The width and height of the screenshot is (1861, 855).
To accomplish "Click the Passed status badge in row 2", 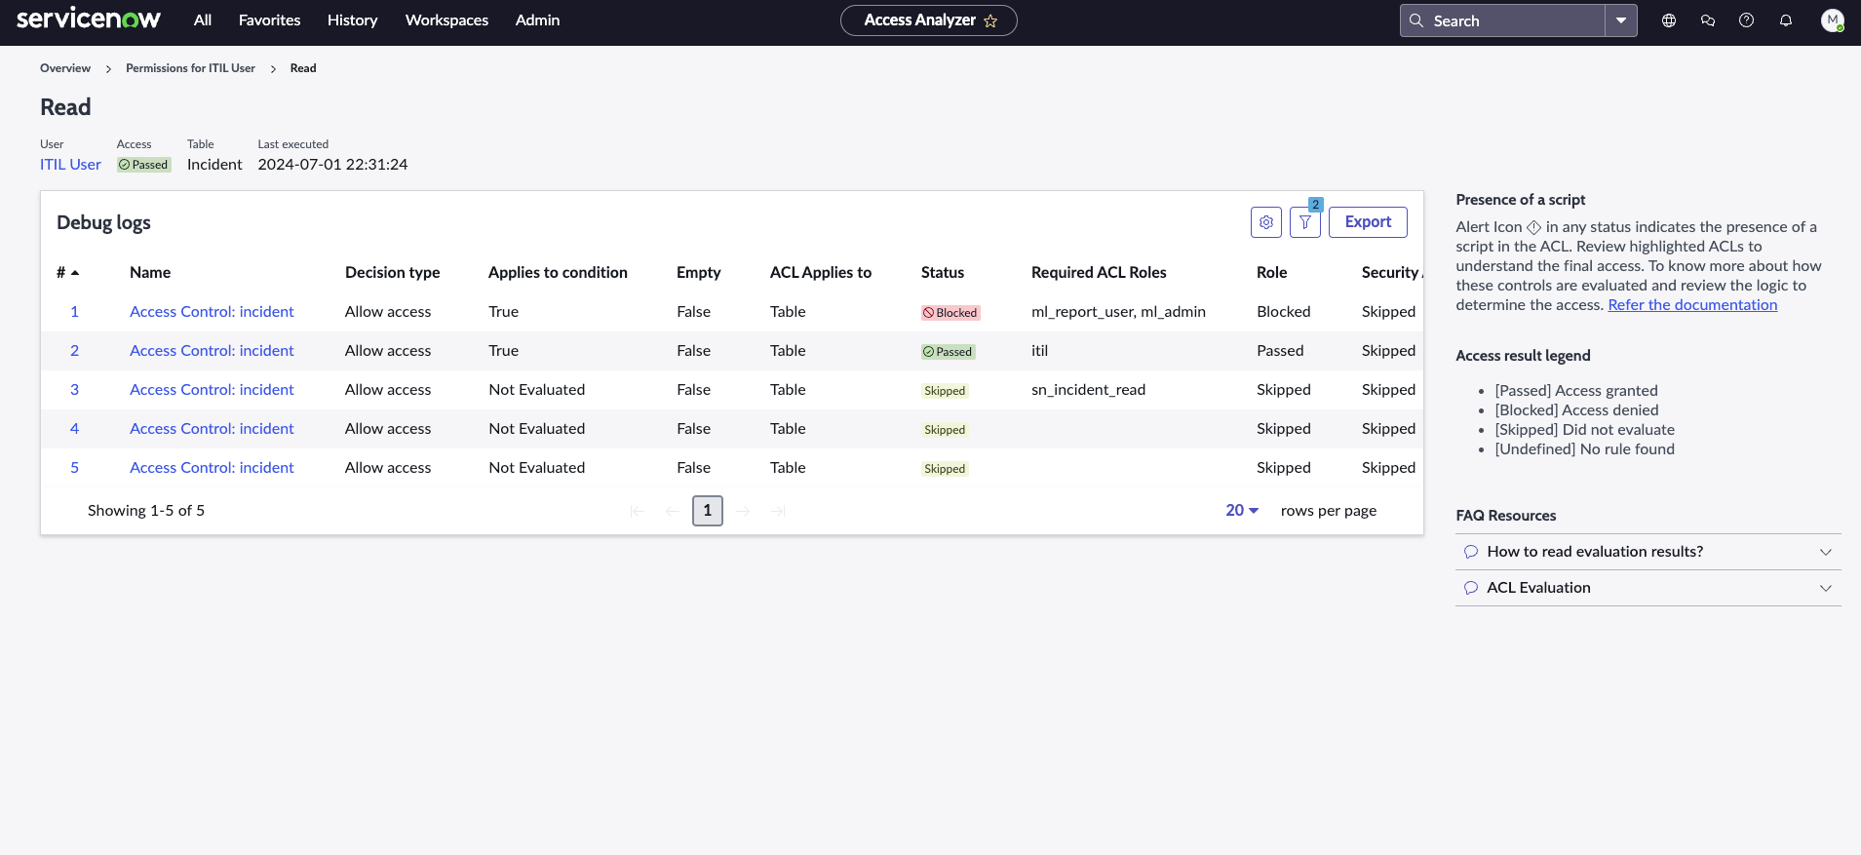I will click(x=949, y=352).
